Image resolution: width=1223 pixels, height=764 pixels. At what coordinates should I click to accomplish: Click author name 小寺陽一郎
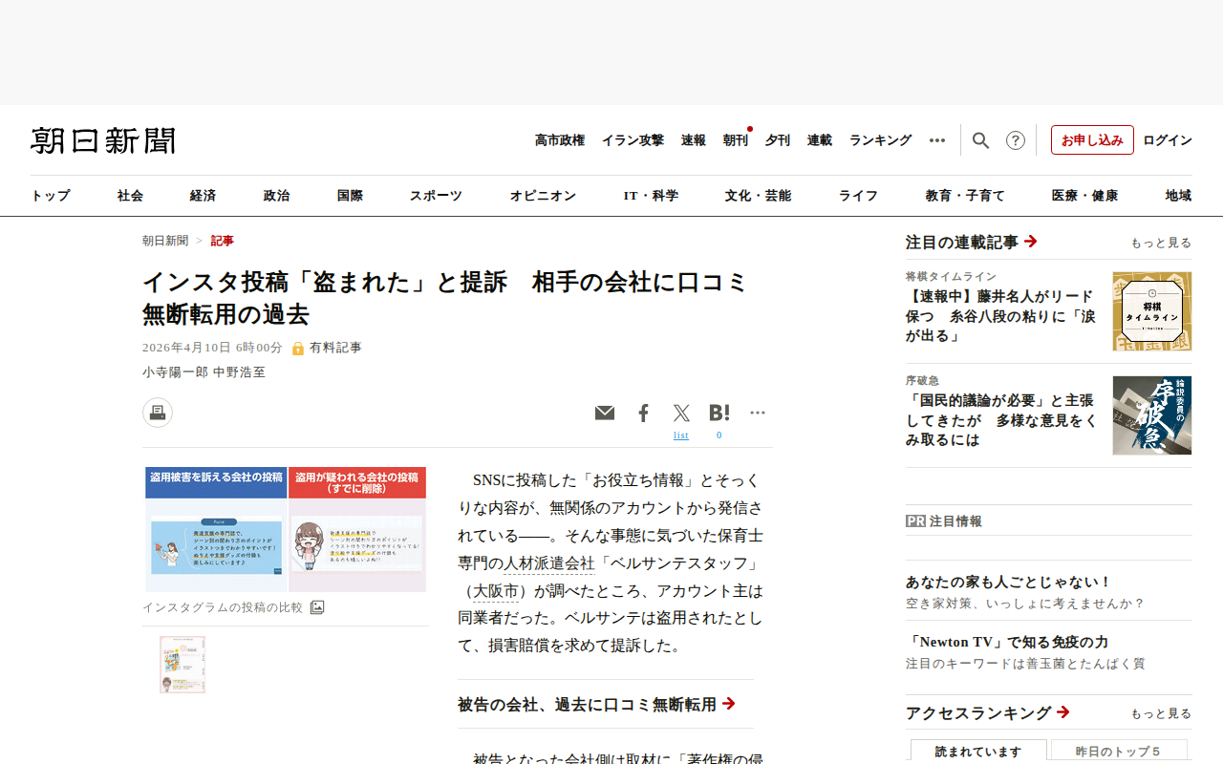pyautogui.click(x=175, y=372)
